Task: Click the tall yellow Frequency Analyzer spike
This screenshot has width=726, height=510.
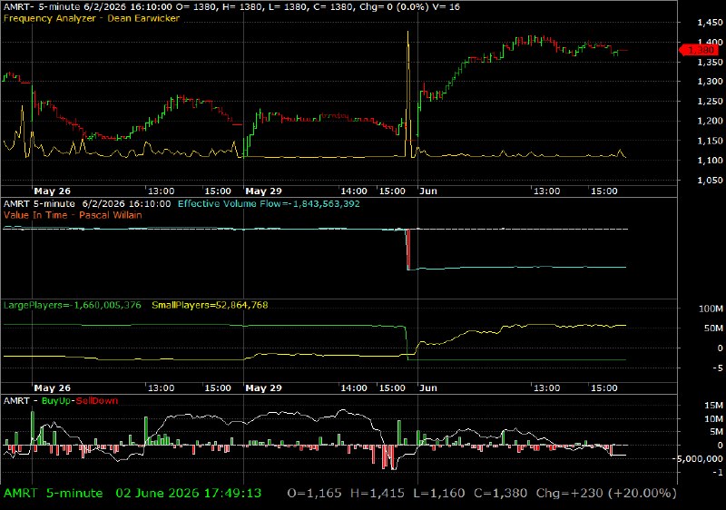Action: point(407,93)
